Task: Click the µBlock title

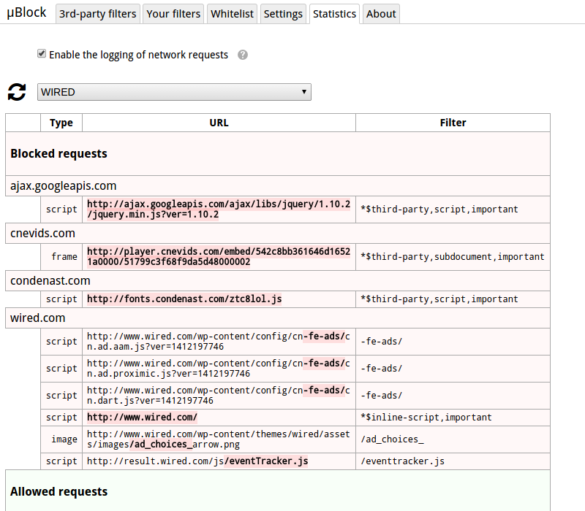Action: tap(26, 12)
